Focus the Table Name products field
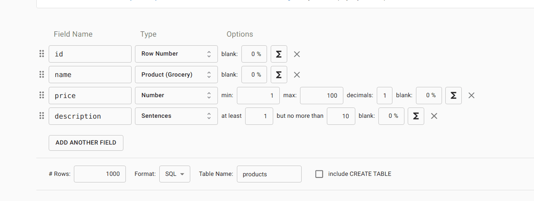Screen dimensions: 534x201 click(x=269, y=174)
